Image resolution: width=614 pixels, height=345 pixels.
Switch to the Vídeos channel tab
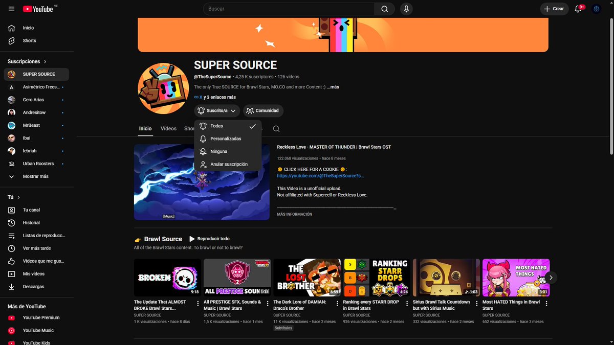click(x=168, y=129)
